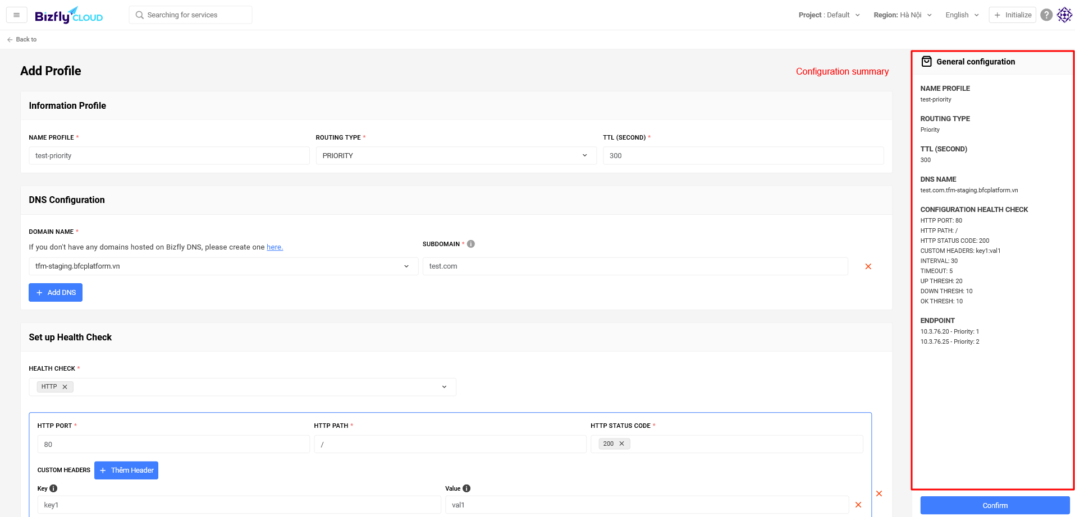Show the SUBDOMAIN info tooltip icon
The height and width of the screenshot is (517, 1075).
[x=471, y=244]
